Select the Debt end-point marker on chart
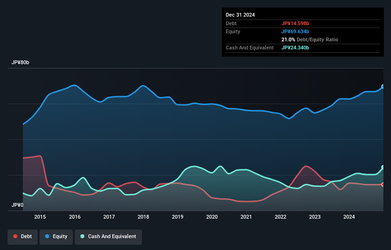Image resolution: width=391 pixels, height=250 pixels. point(383,184)
